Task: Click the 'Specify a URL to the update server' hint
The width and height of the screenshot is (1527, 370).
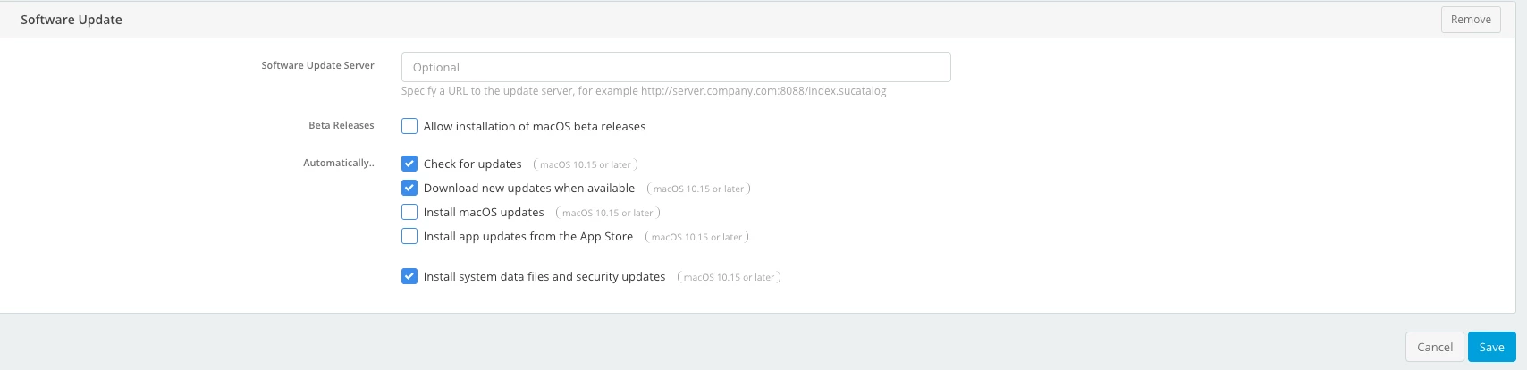Action: click(644, 91)
